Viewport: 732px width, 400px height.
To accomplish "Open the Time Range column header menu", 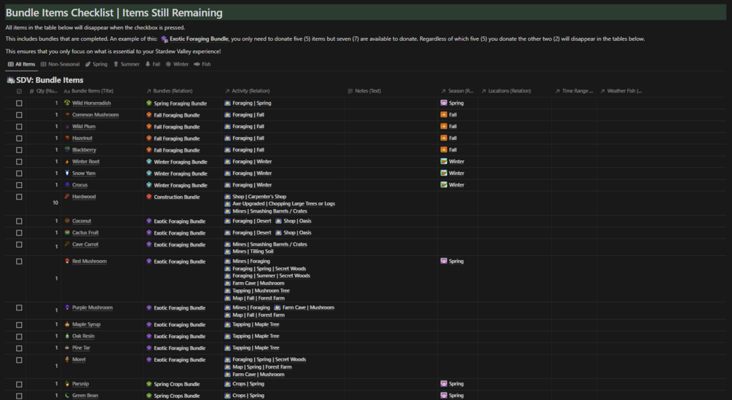I will (x=574, y=91).
